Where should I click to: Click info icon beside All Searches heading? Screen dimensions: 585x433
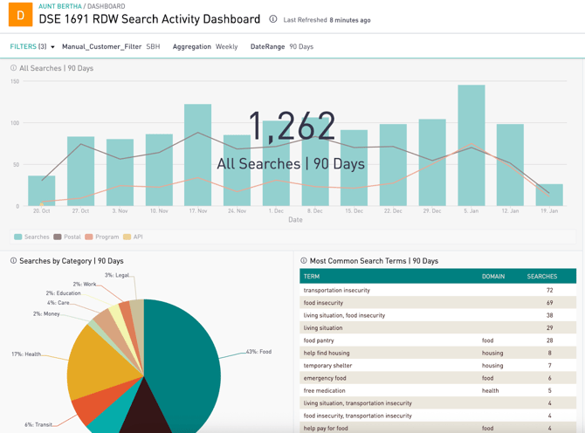[13, 68]
